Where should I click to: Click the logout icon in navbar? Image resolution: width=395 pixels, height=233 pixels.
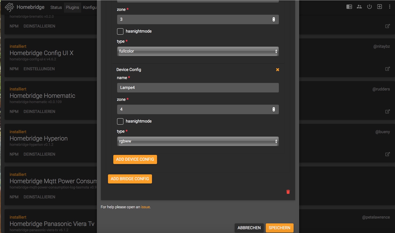pos(379,7)
